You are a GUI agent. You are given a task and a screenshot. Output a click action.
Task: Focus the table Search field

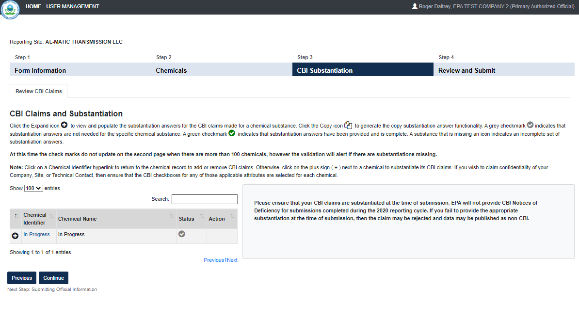204,199
